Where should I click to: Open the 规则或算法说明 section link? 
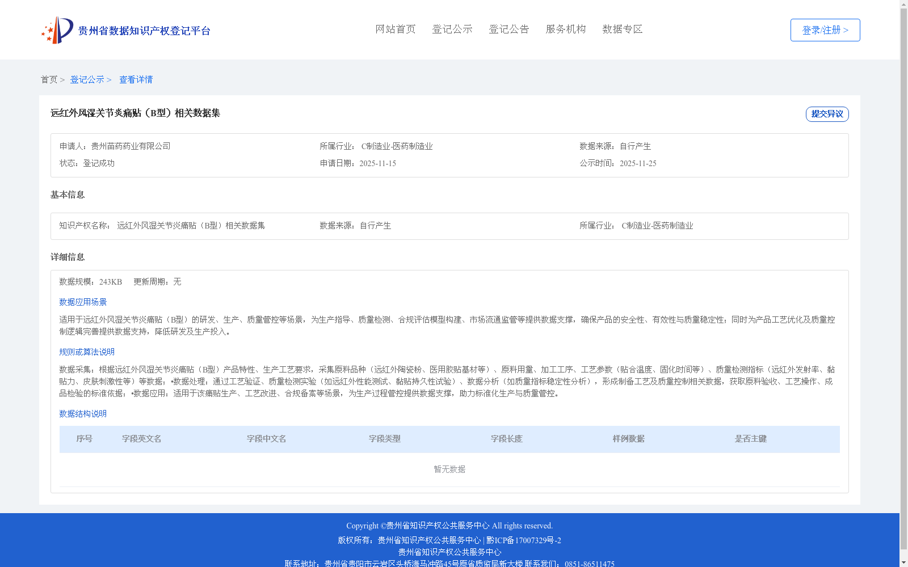[x=86, y=352]
